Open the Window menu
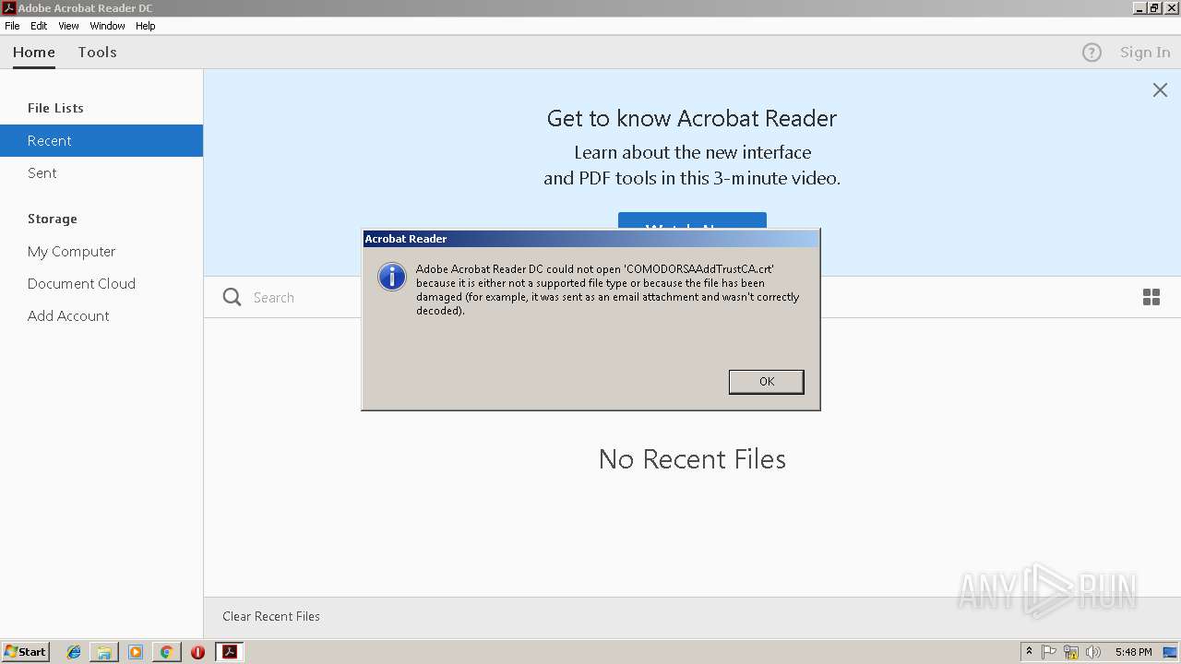 tap(107, 26)
